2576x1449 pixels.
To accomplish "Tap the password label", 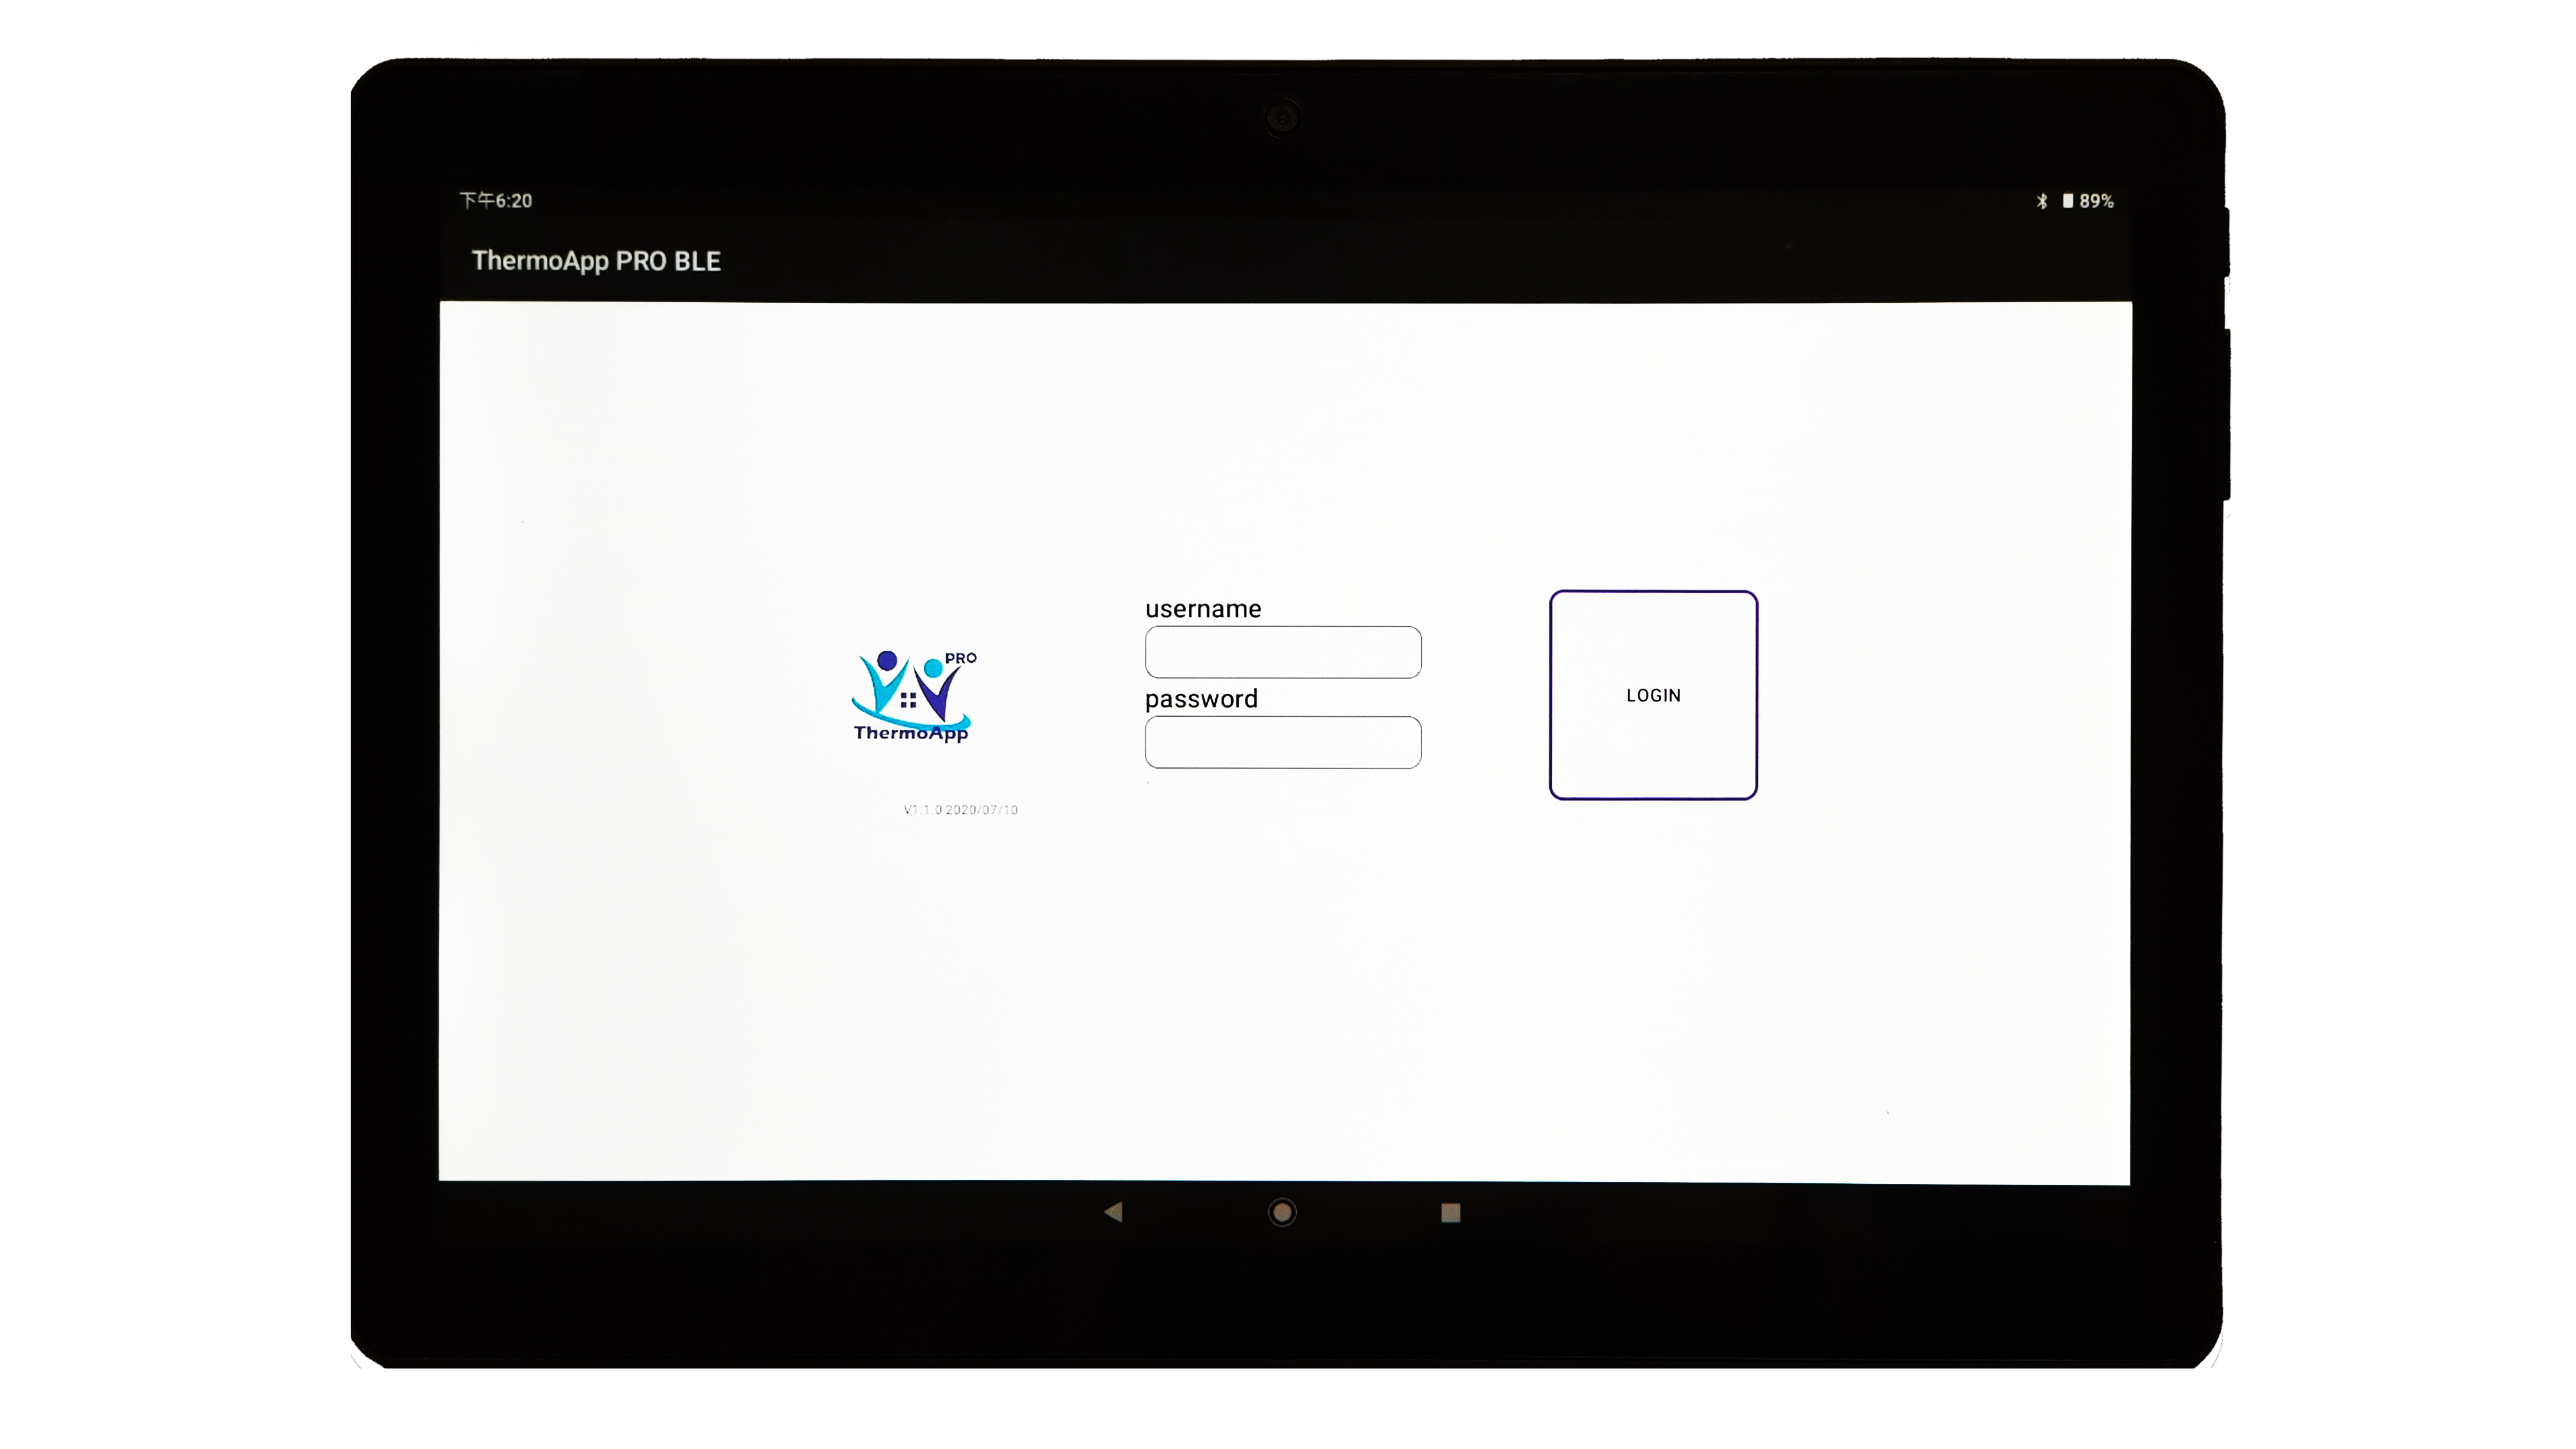I will tap(1201, 699).
